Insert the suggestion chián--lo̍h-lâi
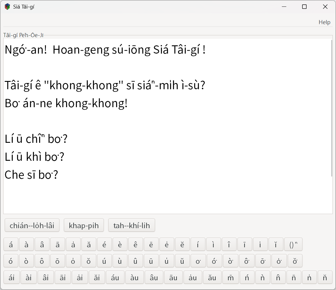Viewport: 336px width, 290px height. tap(32, 226)
